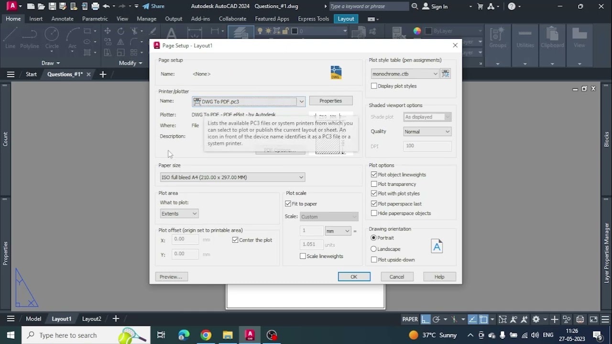
Task: Select Landscape drawing orientation
Action: (x=374, y=249)
